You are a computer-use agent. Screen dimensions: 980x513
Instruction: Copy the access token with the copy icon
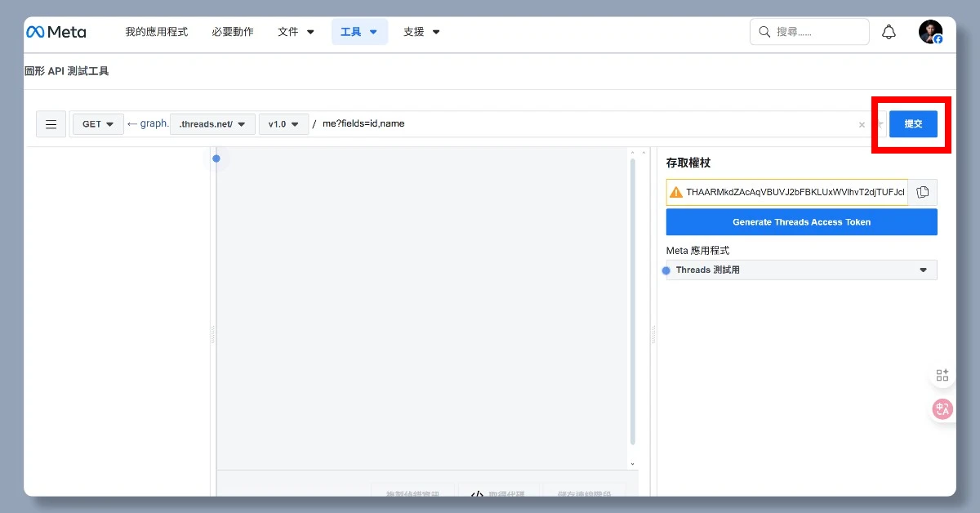(x=923, y=192)
